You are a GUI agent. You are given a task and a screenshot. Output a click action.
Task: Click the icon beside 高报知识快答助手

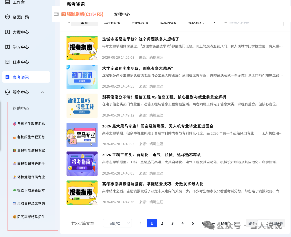pos(15,163)
